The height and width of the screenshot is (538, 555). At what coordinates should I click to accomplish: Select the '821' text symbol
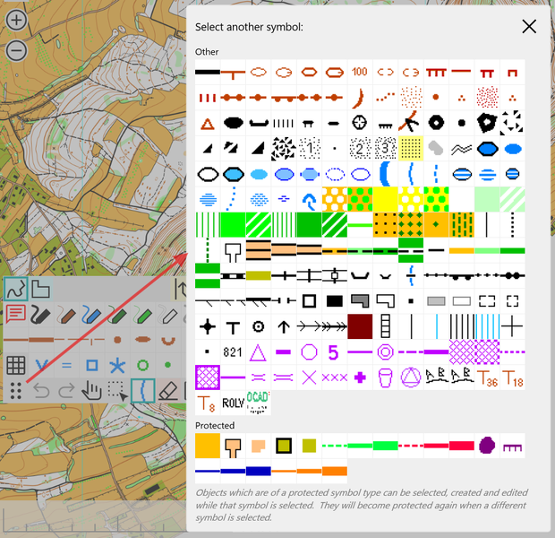click(x=233, y=352)
